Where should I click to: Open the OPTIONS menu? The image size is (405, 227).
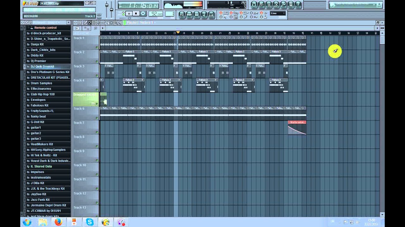click(70, 10)
